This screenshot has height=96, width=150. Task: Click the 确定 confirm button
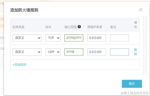132,84
